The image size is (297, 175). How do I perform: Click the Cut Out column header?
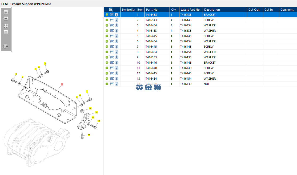point(255,10)
